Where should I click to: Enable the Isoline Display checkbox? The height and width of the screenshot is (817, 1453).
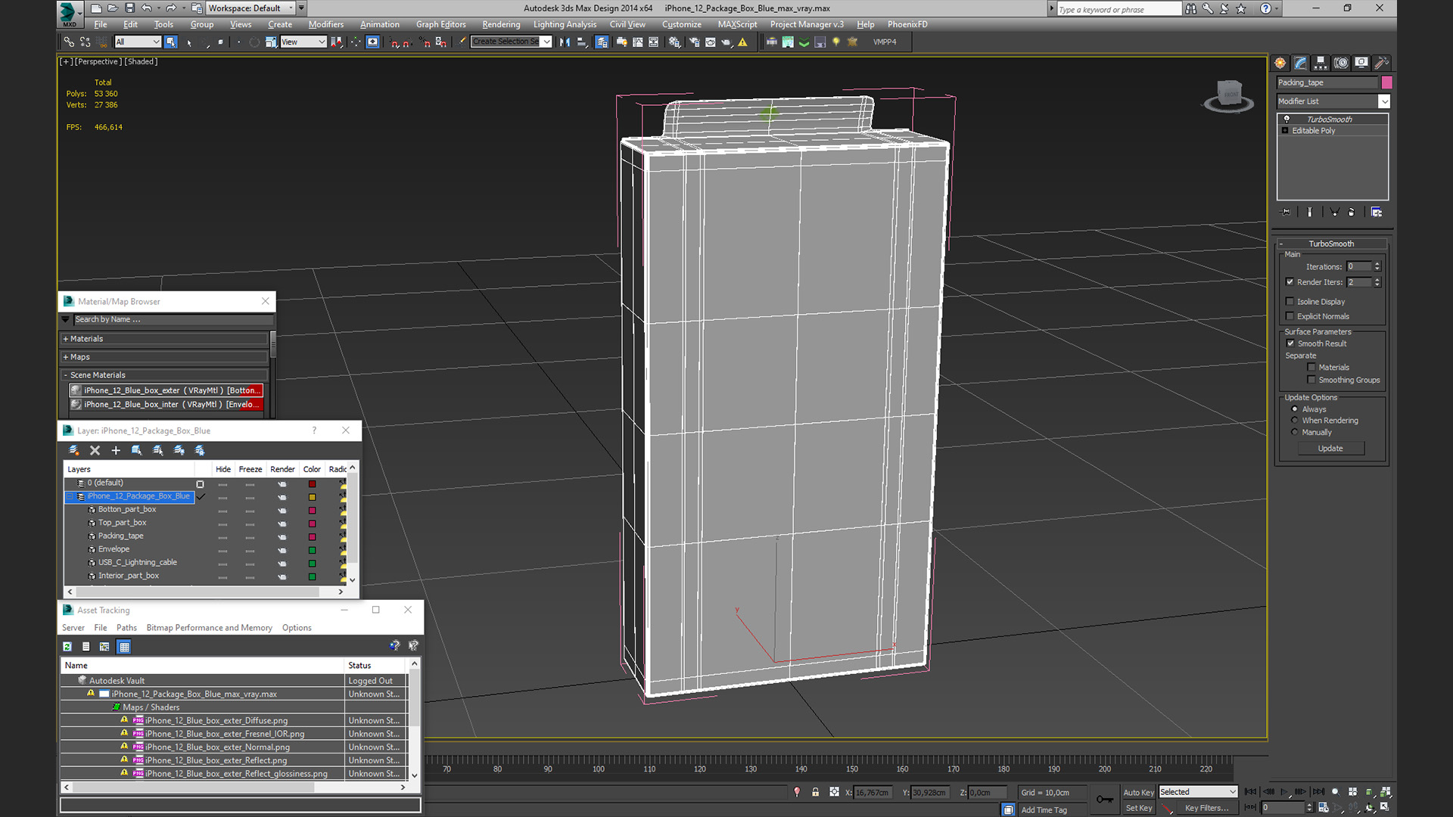point(1290,302)
